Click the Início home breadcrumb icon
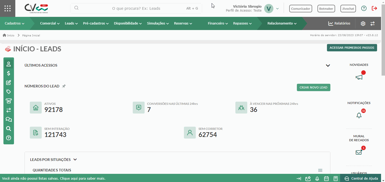Screen dimensions: 385x182 click(x=4, y=35)
